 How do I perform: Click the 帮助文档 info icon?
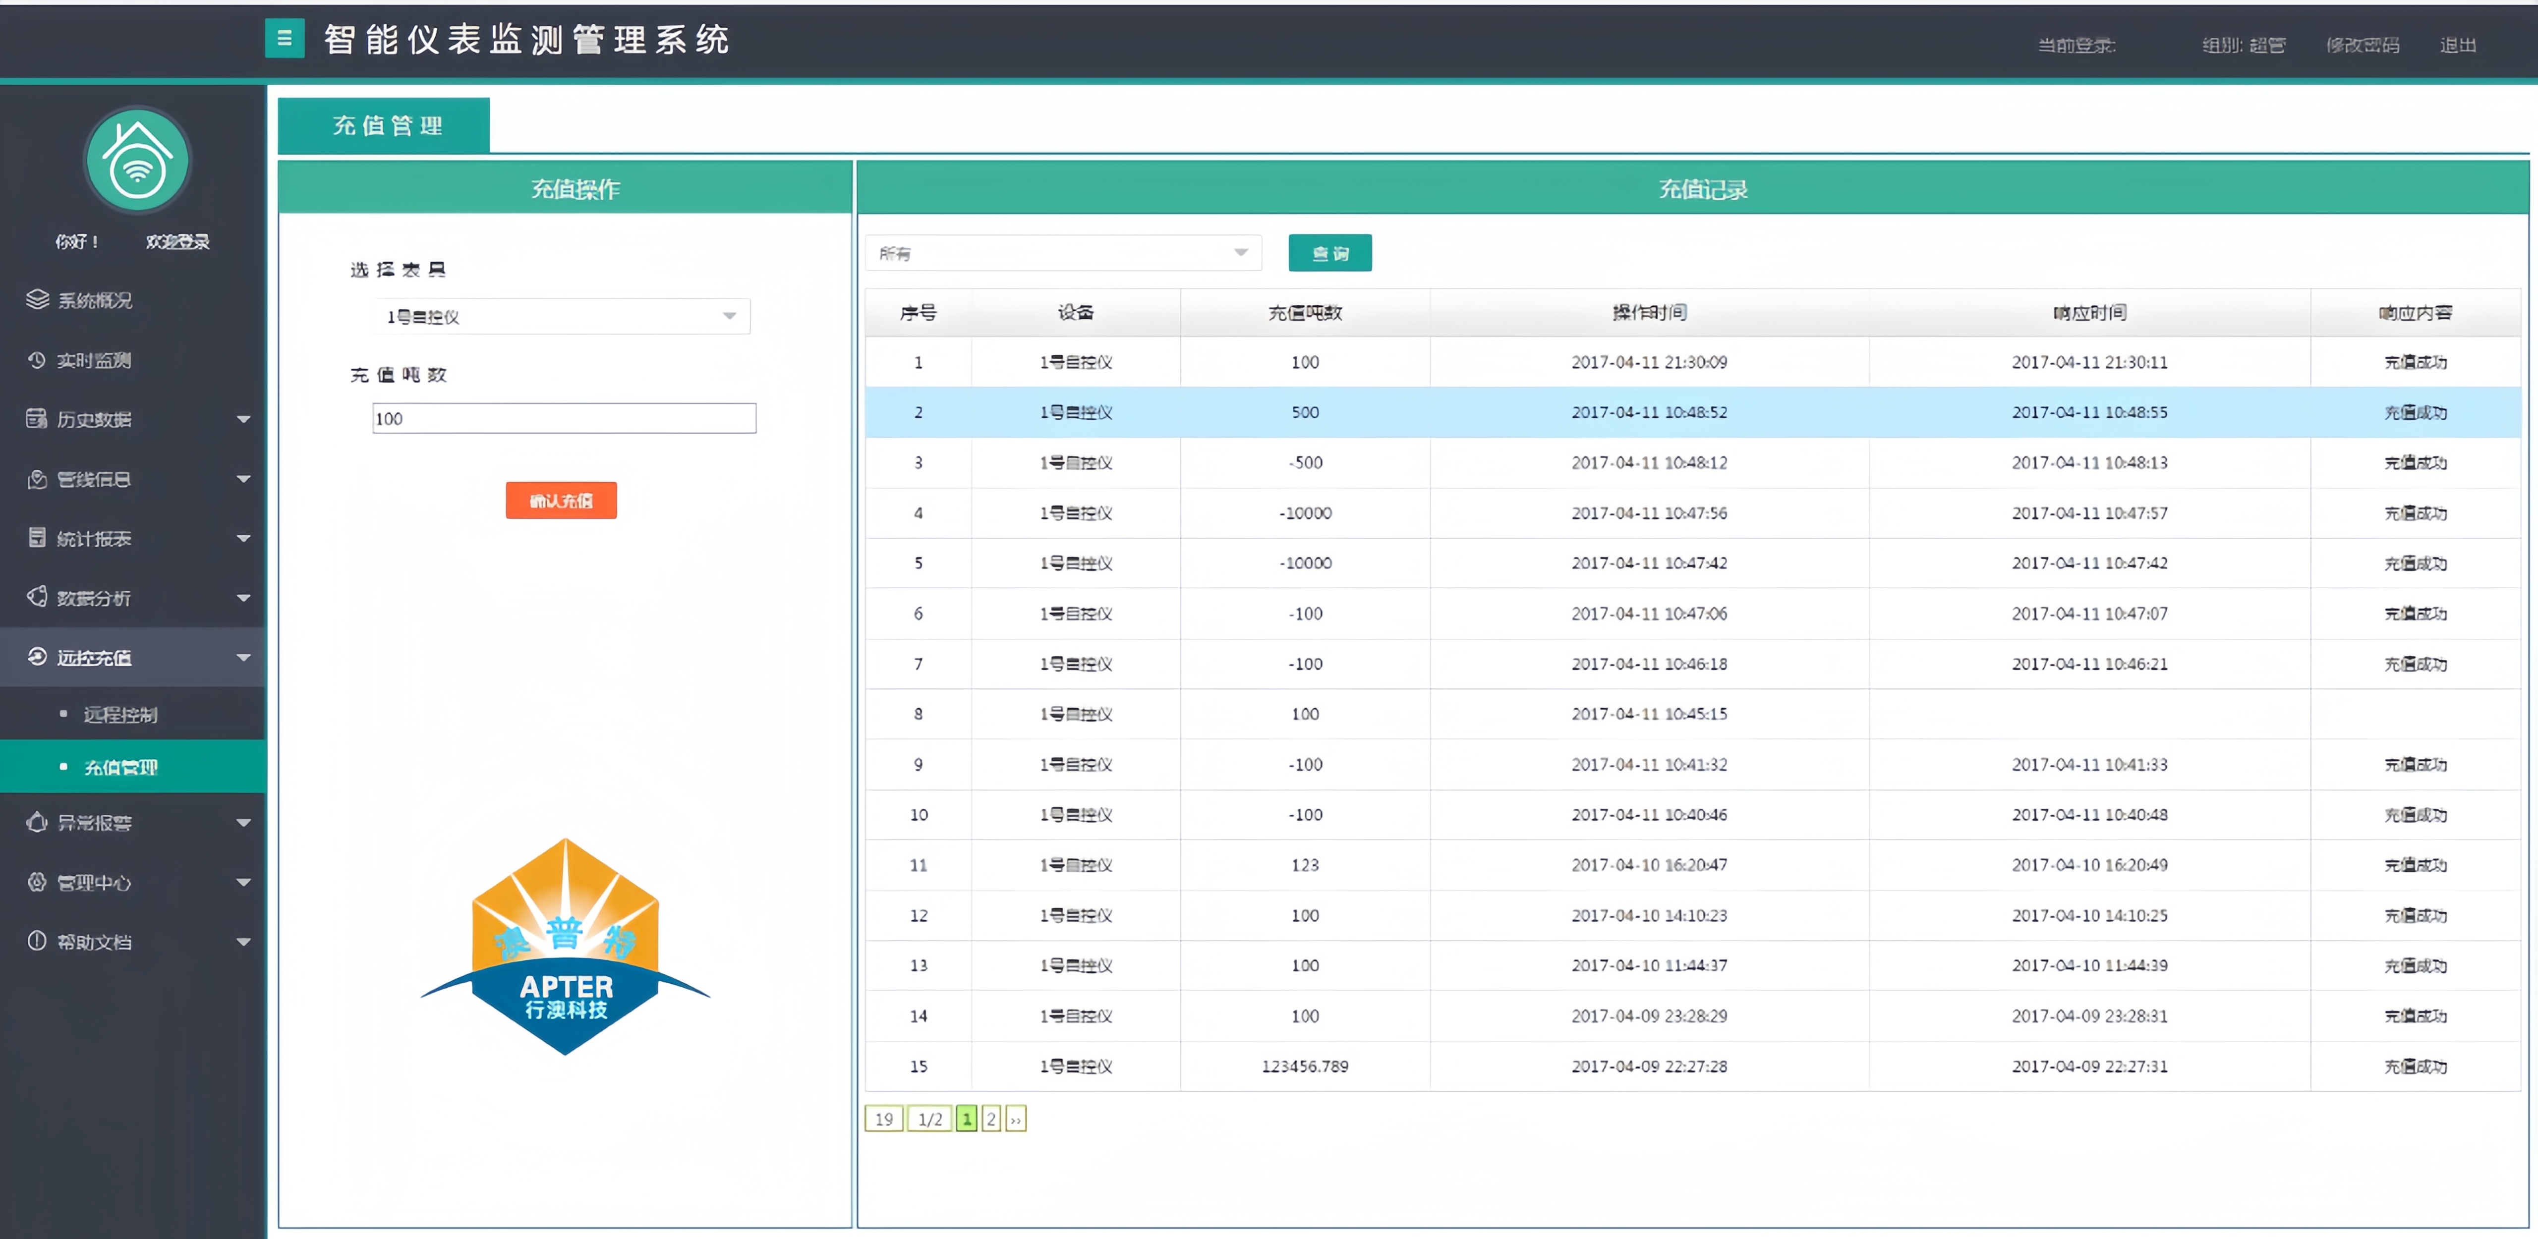(x=38, y=941)
